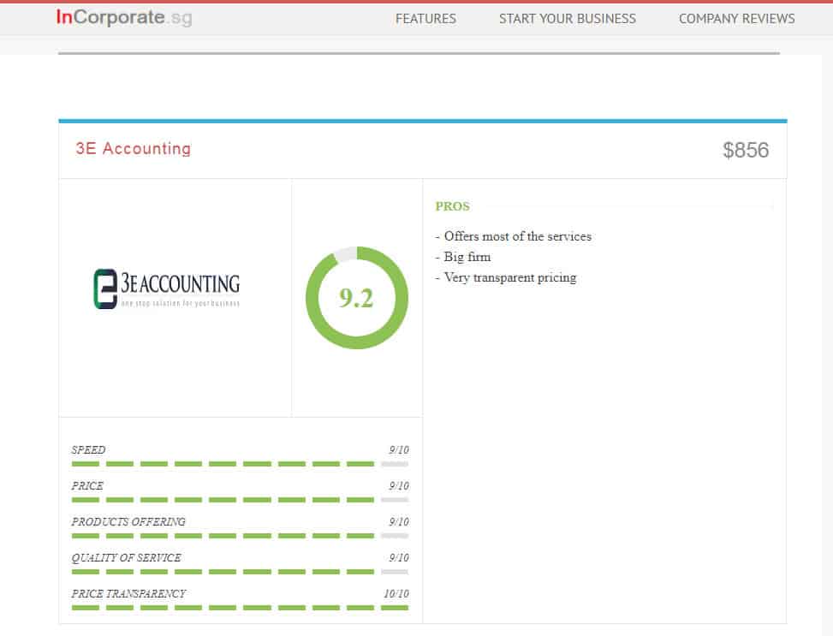Select the 'Big firm' pro line
Image resolution: width=833 pixels, height=636 pixels.
coord(467,257)
